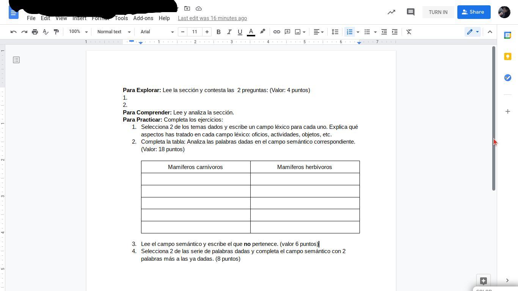Open the Arial font dropdown
518x291 pixels.
157,32
